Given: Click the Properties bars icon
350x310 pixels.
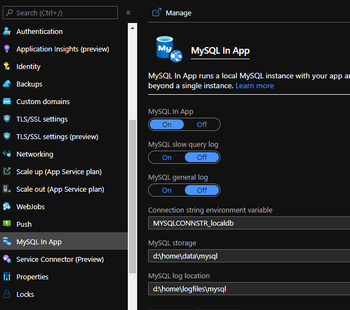Looking at the screenshot, I should 7,277.
